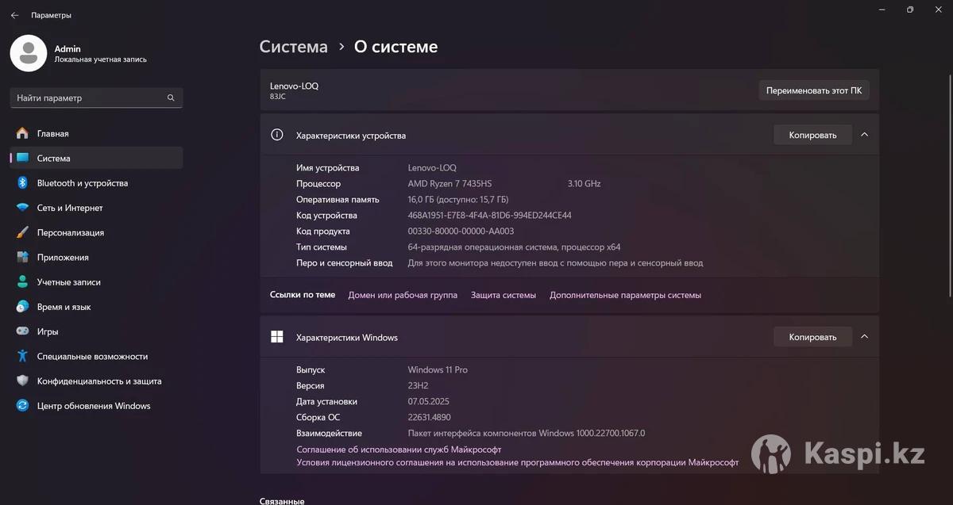Open Время и язык settings

coord(64,307)
